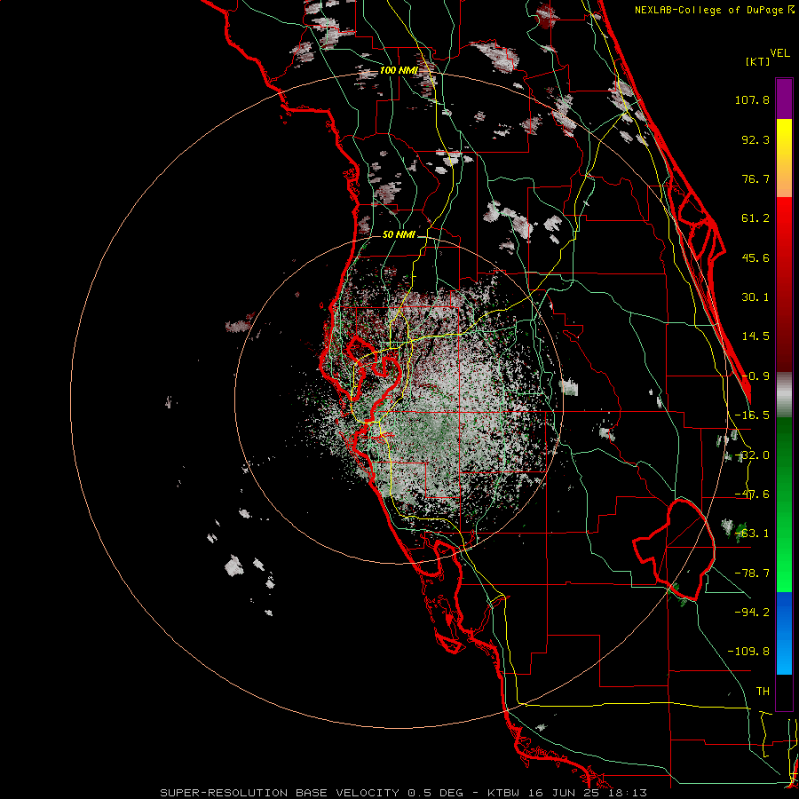Click the 14.5 velocity scale value
Image resolution: width=799 pixels, height=799 pixels.
755,336
